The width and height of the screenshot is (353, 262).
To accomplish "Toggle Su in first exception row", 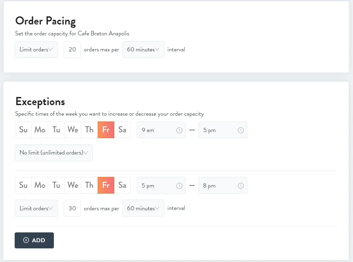I will [x=24, y=130].
